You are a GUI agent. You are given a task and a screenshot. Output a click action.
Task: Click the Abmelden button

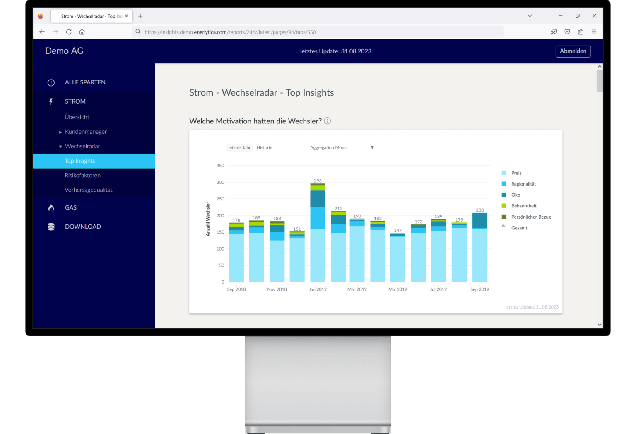point(573,51)
